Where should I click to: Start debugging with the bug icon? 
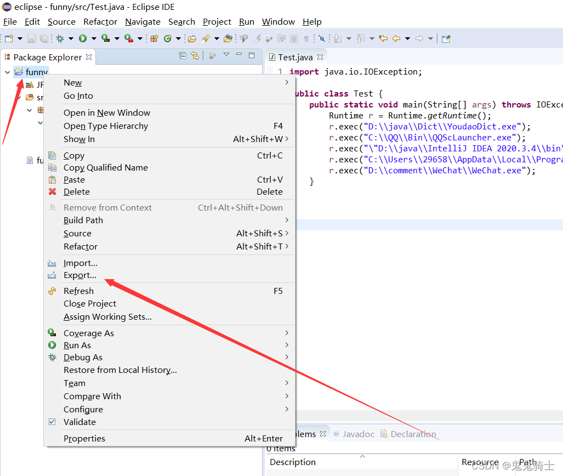(x=60, y=38)
